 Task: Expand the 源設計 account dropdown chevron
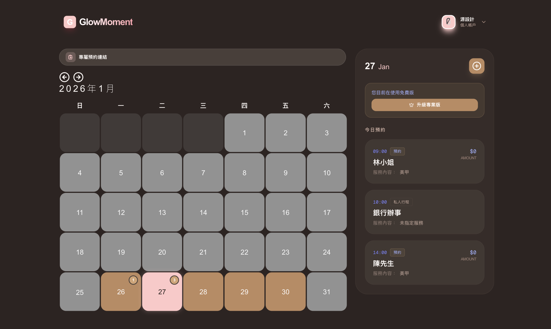coord(484,22)
